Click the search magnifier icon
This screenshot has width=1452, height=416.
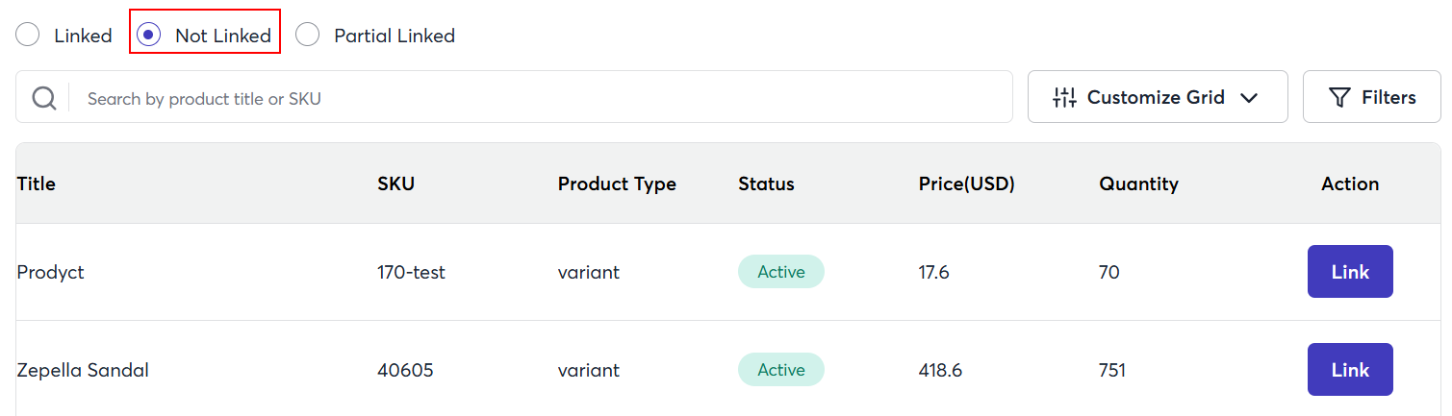44,98
